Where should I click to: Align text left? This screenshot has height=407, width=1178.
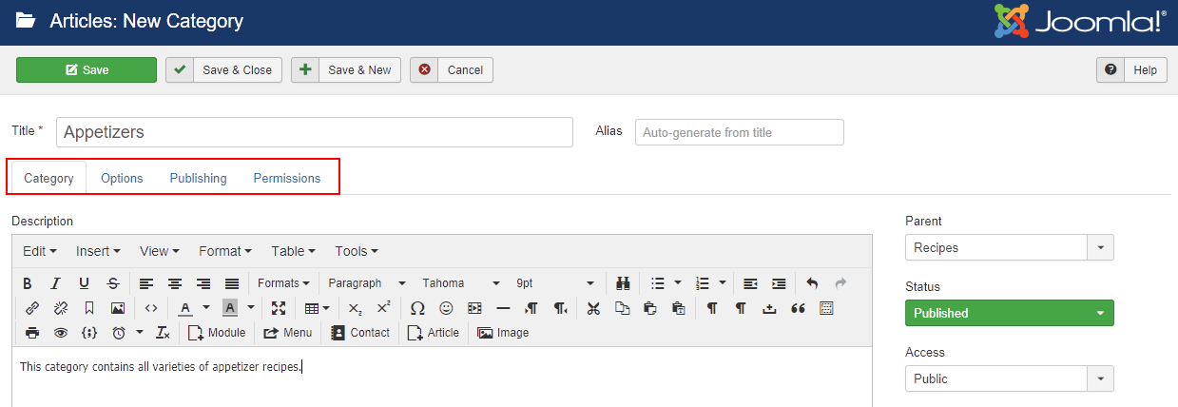(146, 283)
